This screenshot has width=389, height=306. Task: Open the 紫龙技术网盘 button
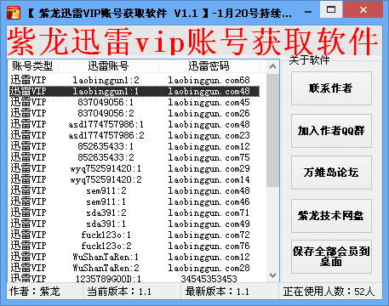(x=331, y=216)
